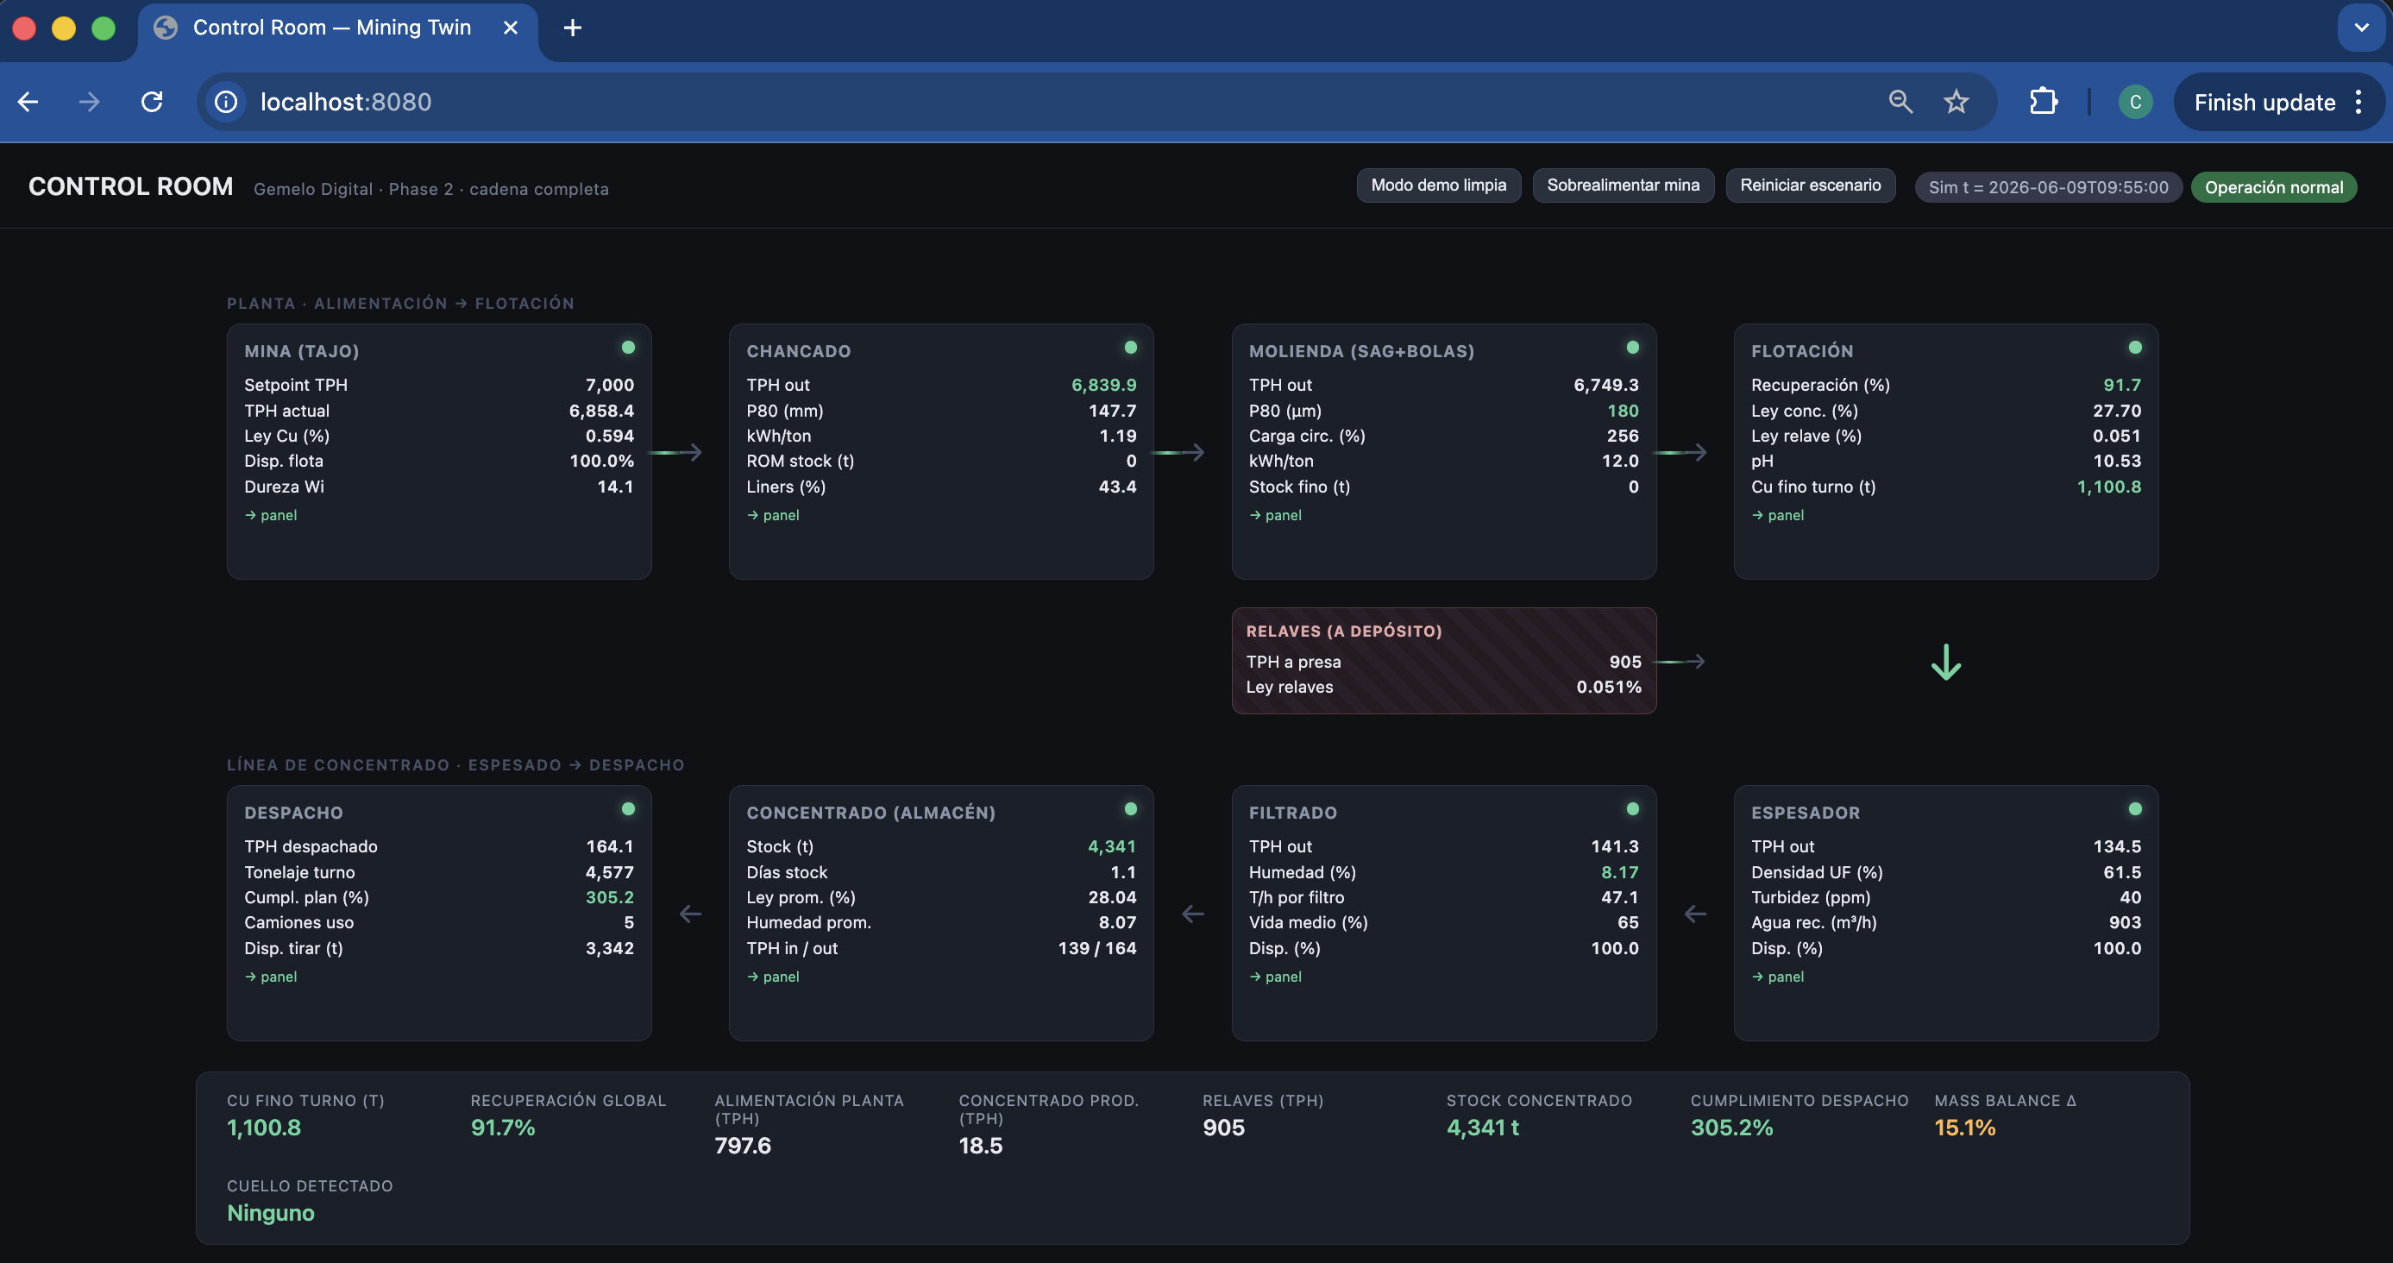Open the Chrome three-dot menu

[x=2358, y=102]
